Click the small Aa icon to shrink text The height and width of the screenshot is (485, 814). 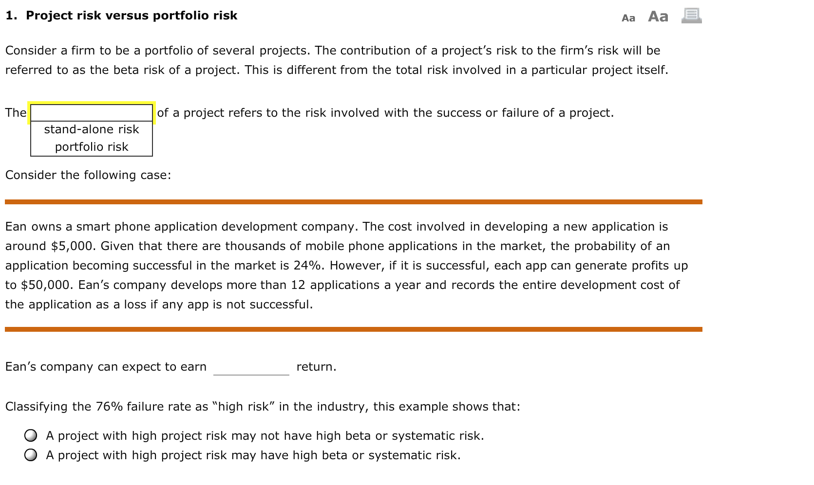pyautogui.click(x=628, y=18)
